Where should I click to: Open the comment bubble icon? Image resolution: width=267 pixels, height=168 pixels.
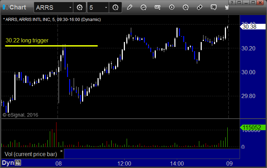pos(214,7)
